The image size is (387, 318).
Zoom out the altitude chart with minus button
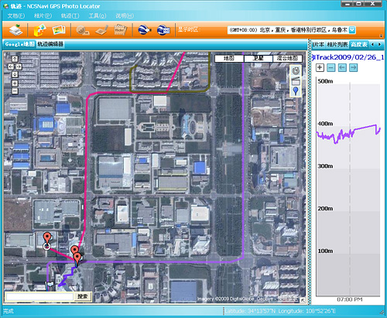point(331,67)
